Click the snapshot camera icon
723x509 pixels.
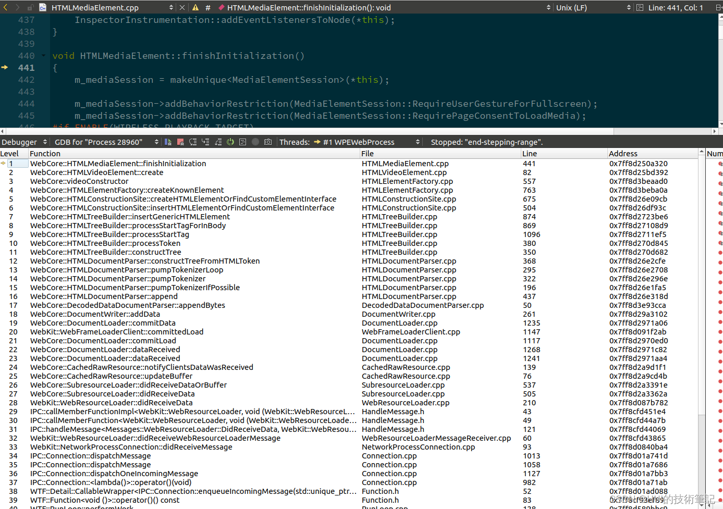[x=268, y=142]
